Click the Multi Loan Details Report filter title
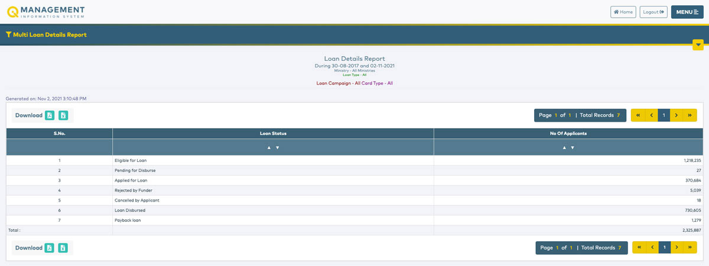709x266 pixels. click(46, 35)
